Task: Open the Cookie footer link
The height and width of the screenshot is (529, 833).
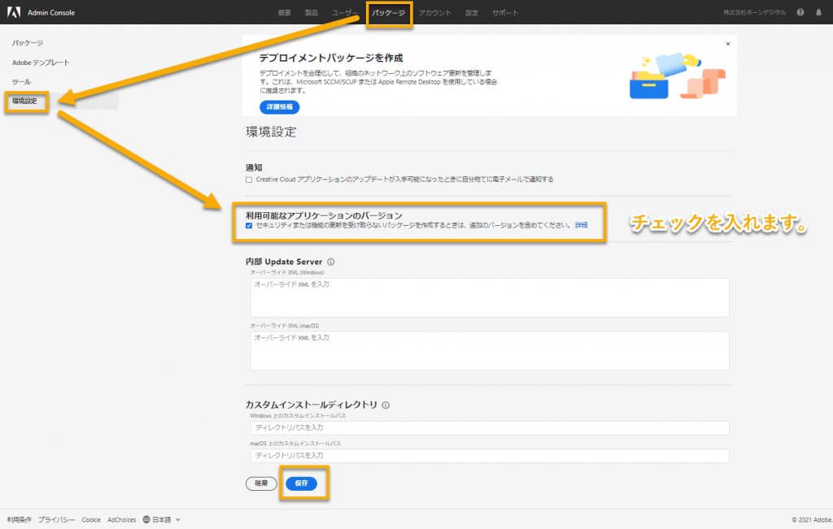Action: (91, 519)
